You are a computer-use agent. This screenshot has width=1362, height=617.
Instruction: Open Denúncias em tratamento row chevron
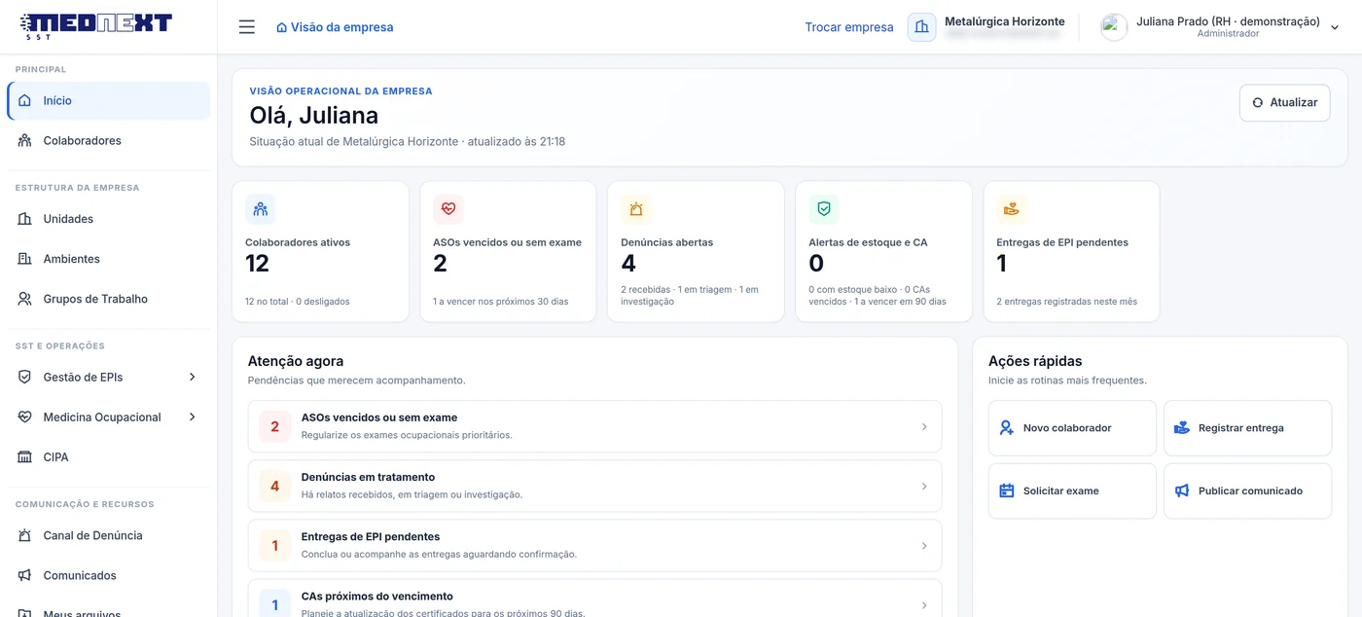tap(924, 487)
